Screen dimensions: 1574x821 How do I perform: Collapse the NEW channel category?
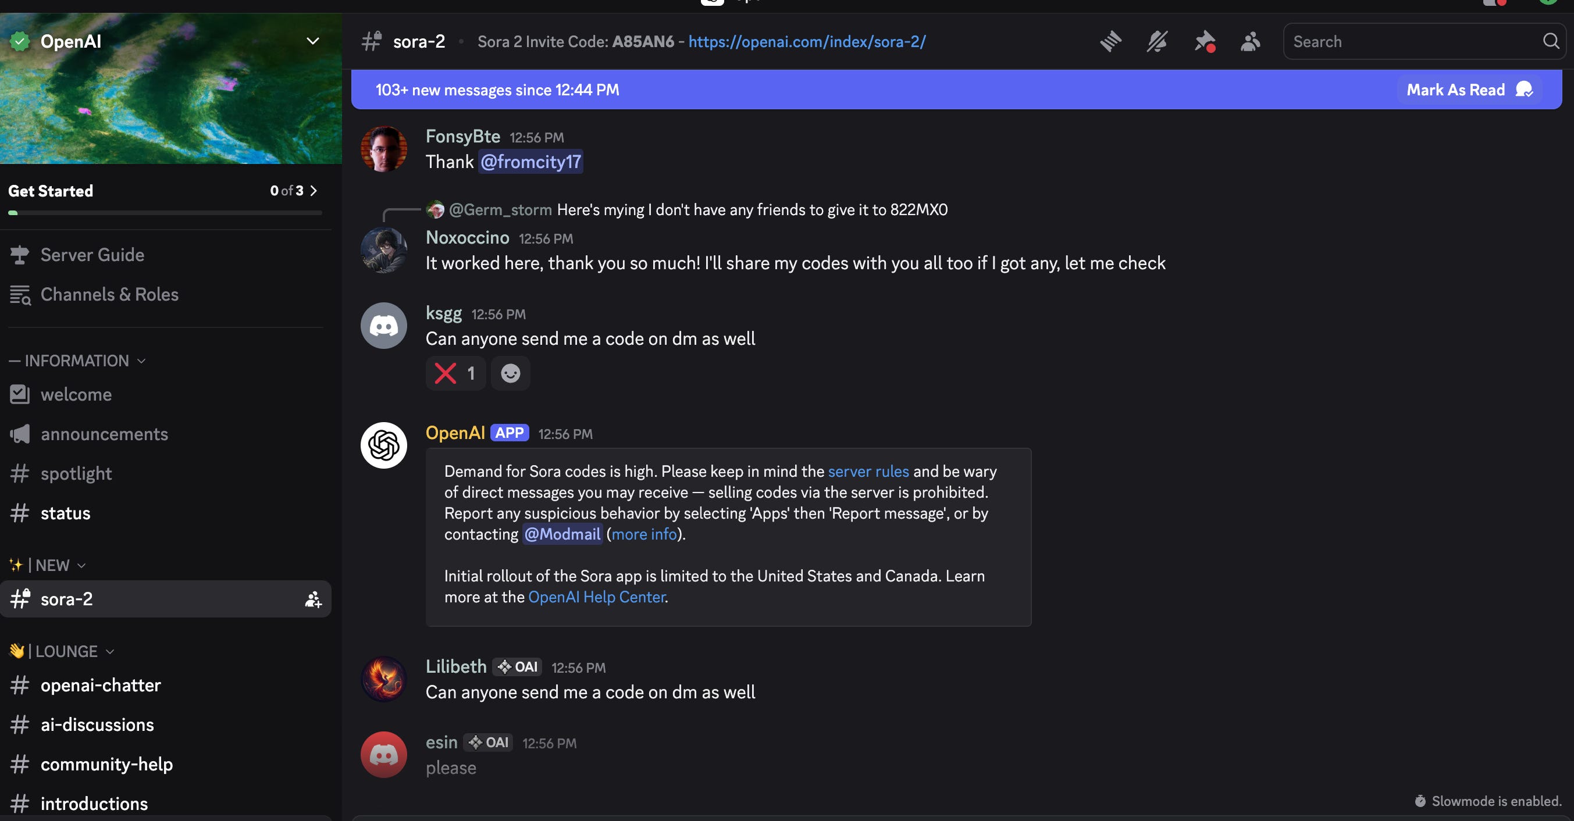point(52,566)
